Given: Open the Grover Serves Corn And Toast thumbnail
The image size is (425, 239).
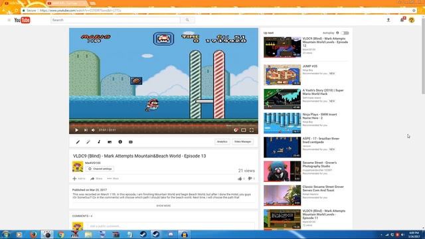Looking at the screenshot, I should click(x=282, y=195).
